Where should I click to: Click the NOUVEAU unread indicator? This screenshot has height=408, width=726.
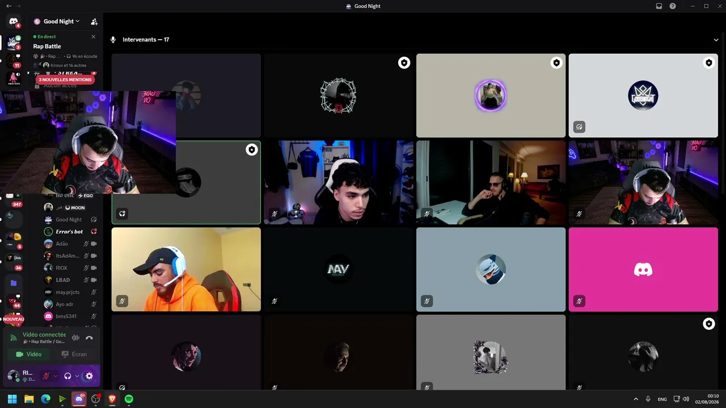click(14, 319)
